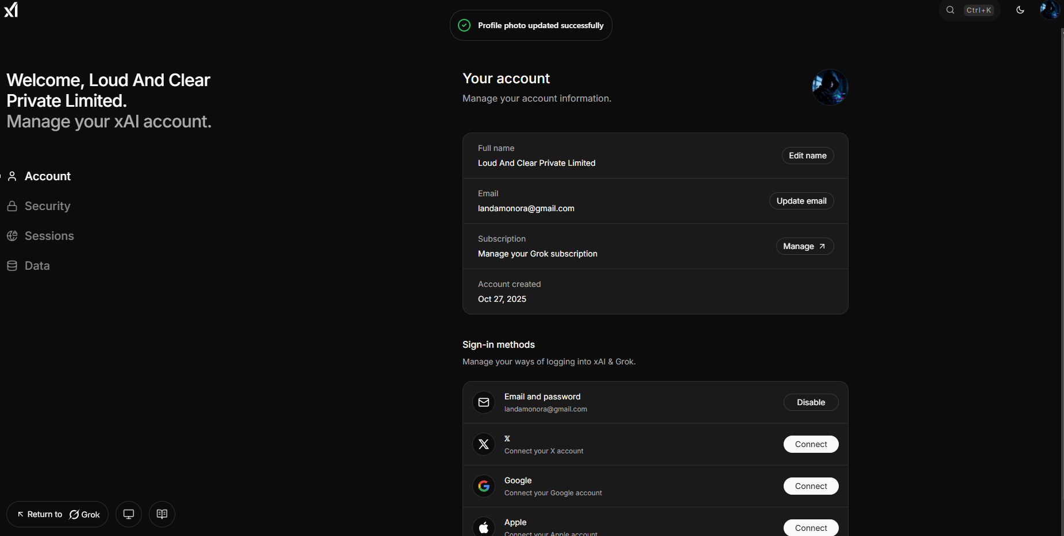Image resolution: width=1064 pixels, height=536 pixels.
Task: Open the book icon button in the bottom bar
Action: [x=162, y=514]
